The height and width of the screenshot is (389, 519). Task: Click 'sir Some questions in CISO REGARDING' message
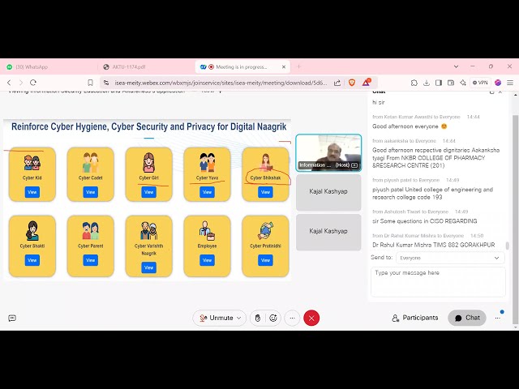(x=425, y=221)
